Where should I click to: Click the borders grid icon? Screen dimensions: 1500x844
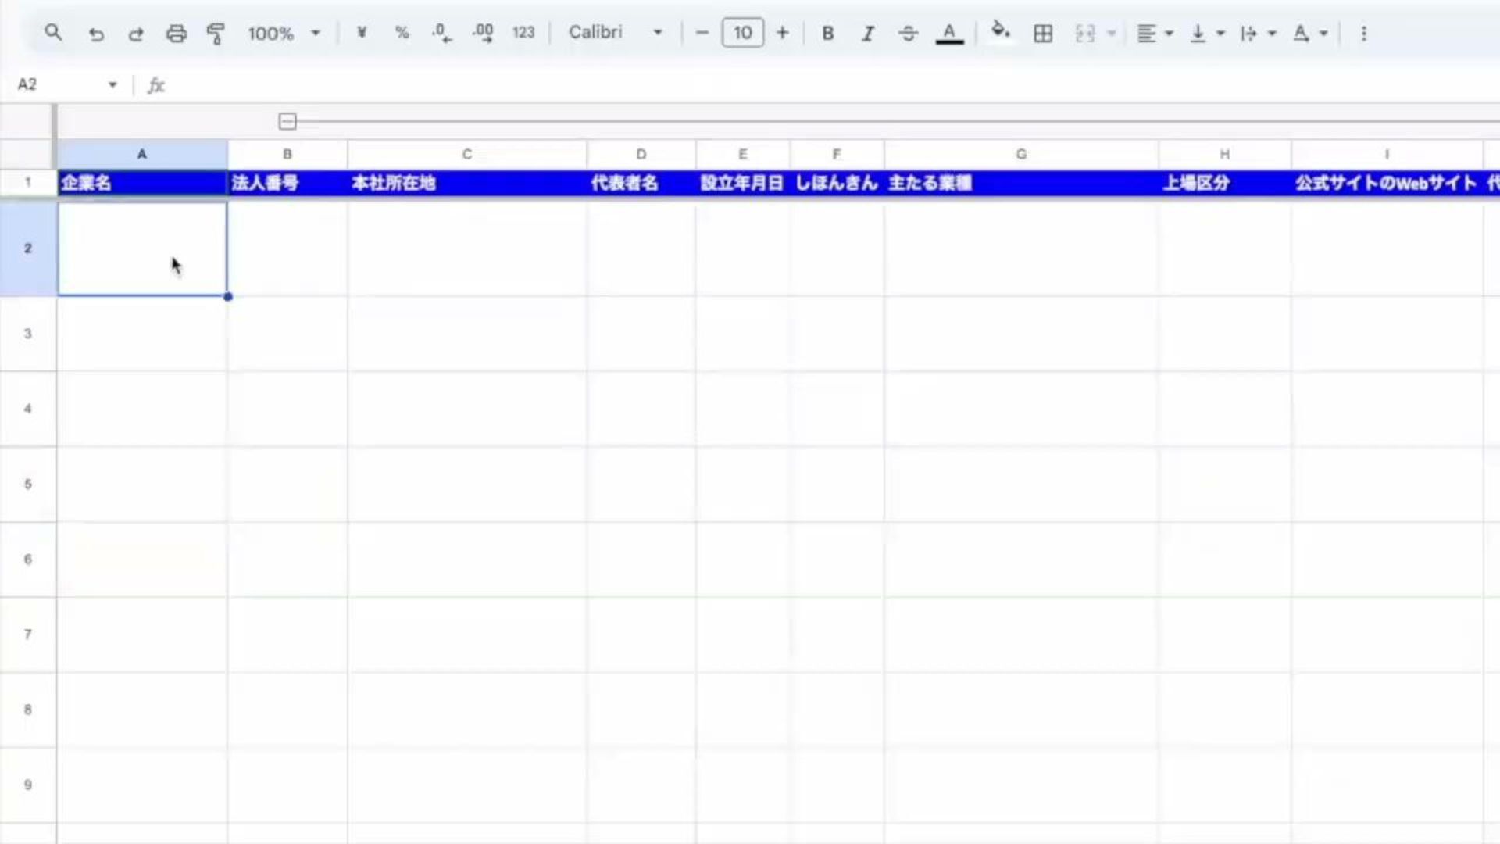1043,34
